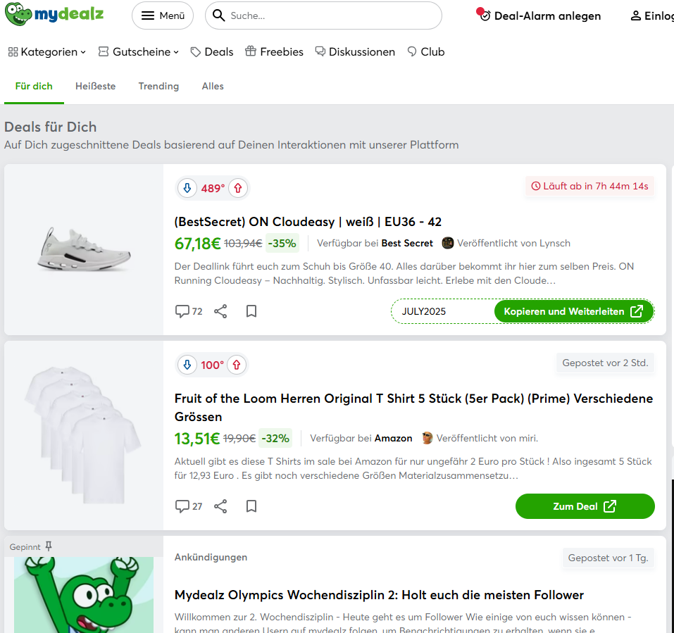
Task: Share the ON Cloudeasy deal
Action: tap(220, 311)
